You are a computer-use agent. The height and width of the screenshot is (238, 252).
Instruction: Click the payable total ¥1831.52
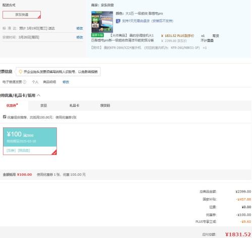(238, 234)
